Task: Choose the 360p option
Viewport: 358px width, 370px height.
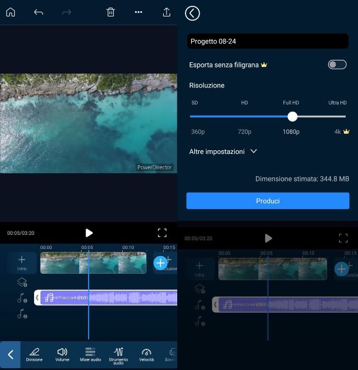Action: (198, 132)
